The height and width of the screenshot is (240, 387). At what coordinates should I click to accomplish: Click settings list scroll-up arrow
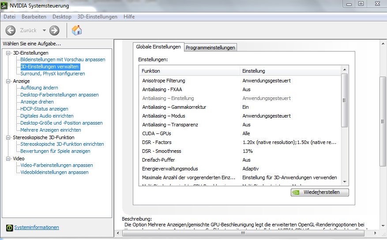click(345, 70)
